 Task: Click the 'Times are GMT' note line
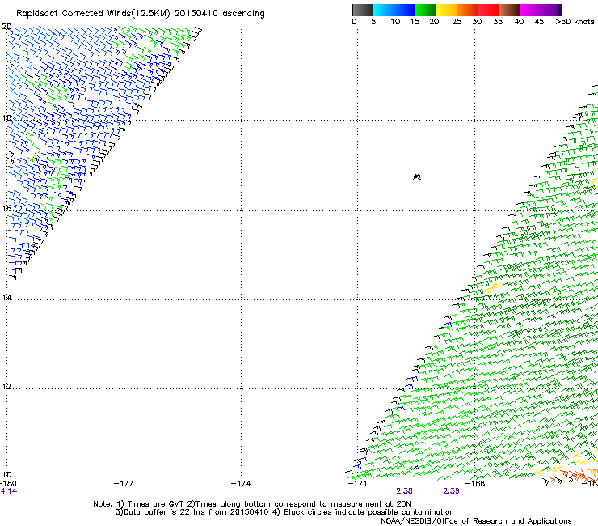point(252,504)
